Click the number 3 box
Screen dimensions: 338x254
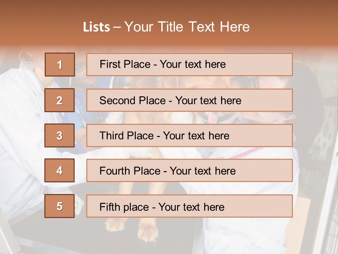click(x=60, y=135)
